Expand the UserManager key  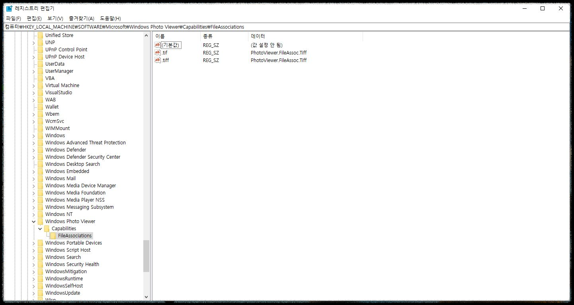(x=34, y=71)
